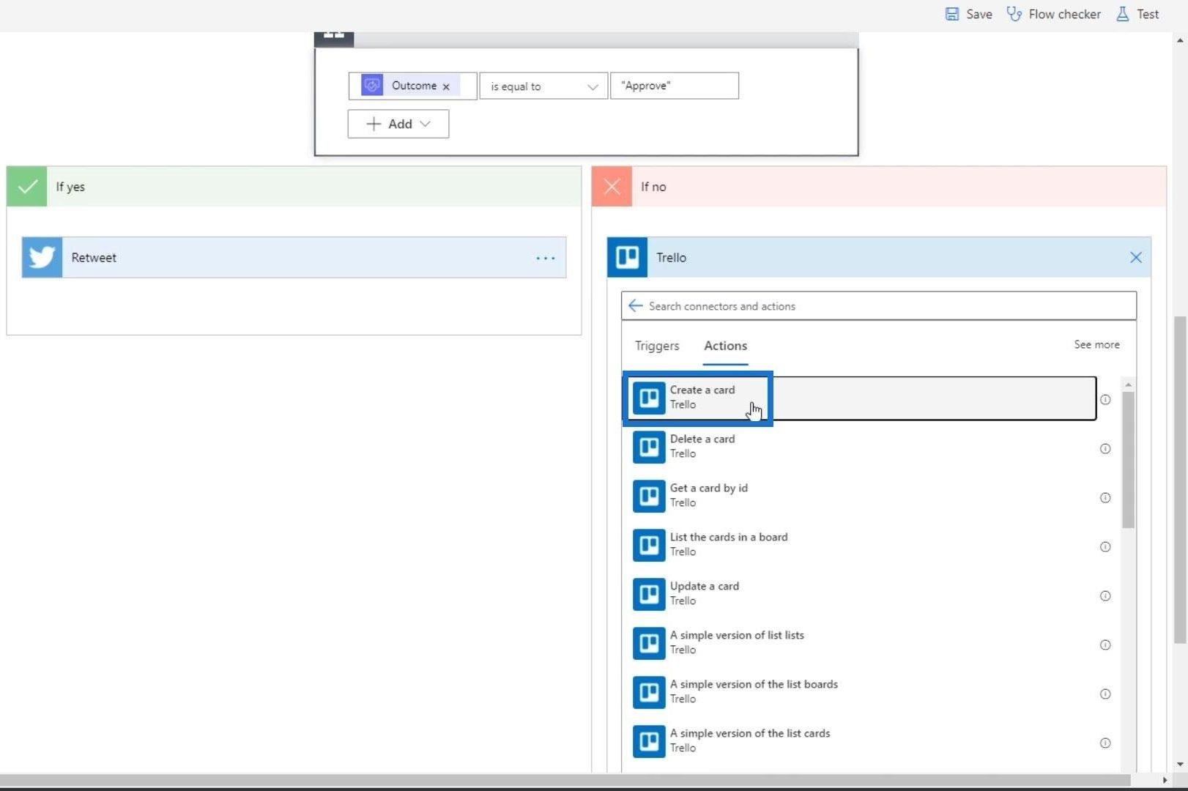Switch to the Actions tab
This screenshot has height=791, width=1188.
[726, 346]
